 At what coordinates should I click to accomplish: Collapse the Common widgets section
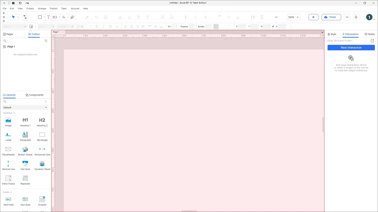tap(9, 113)
